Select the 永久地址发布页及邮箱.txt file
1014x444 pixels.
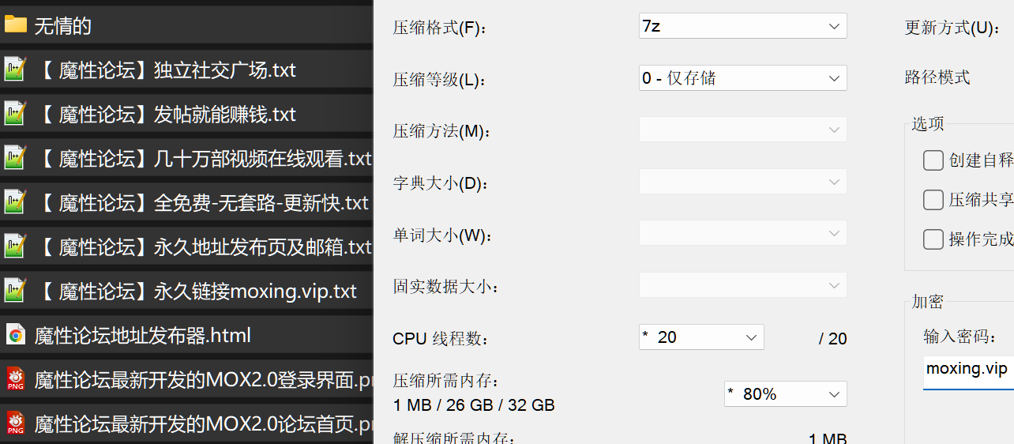186,246
